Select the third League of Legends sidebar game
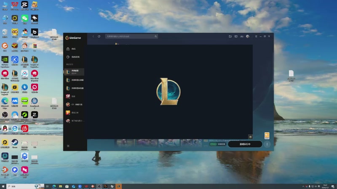 click(75, 88)
